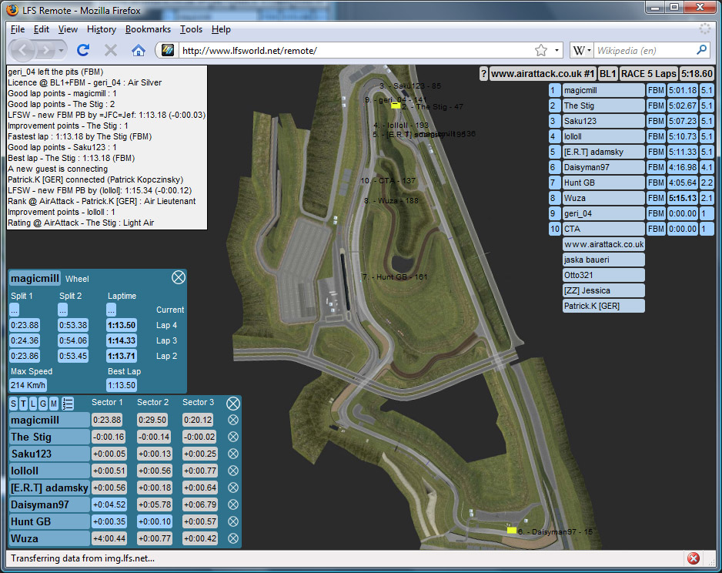Select spectator [ZZ] Jessica in the list
722x573 pixels.
(x=603, y=290)
